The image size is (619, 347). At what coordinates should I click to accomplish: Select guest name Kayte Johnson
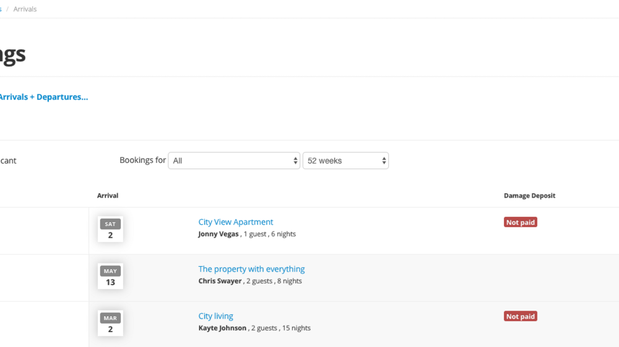222,328
